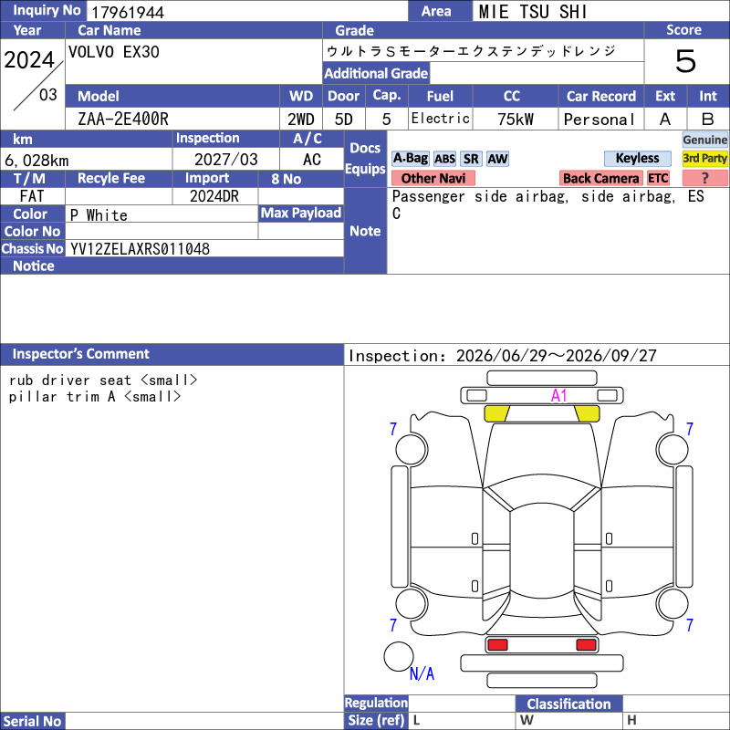Click the exterior grade A value
The width and height of the screenshot is (730, 730).
tap(665, 120)
